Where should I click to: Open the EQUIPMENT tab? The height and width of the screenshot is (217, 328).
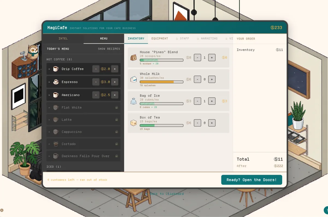point(160,38)
